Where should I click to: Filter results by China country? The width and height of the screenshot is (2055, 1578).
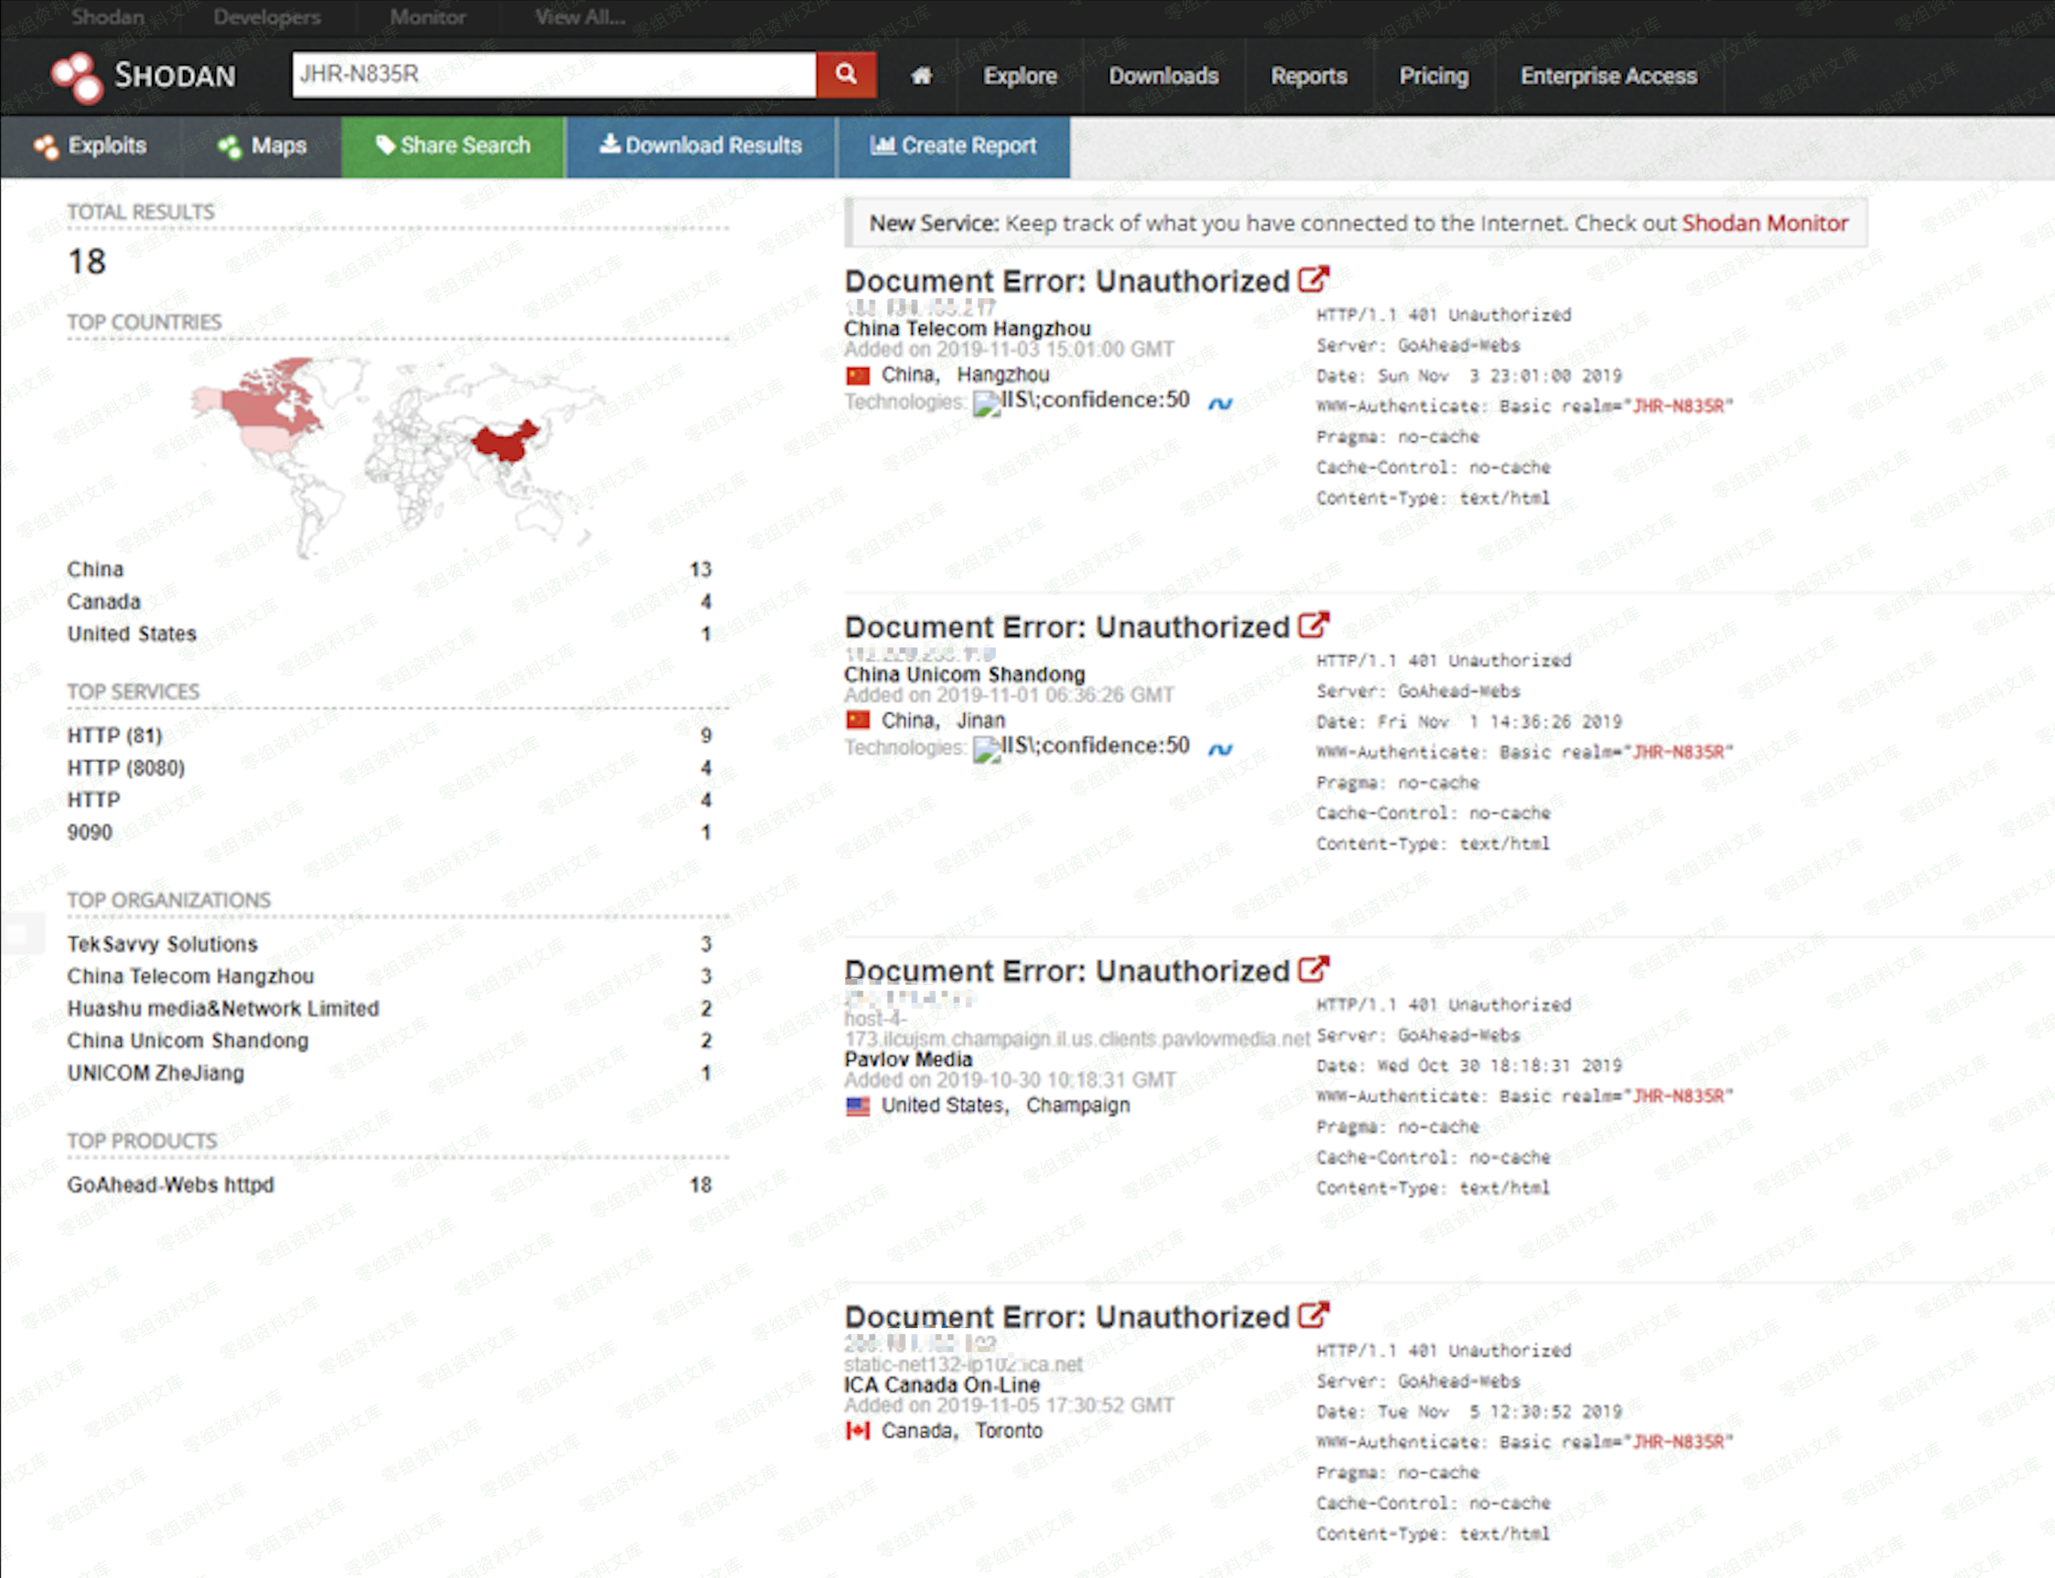[95, 569]
